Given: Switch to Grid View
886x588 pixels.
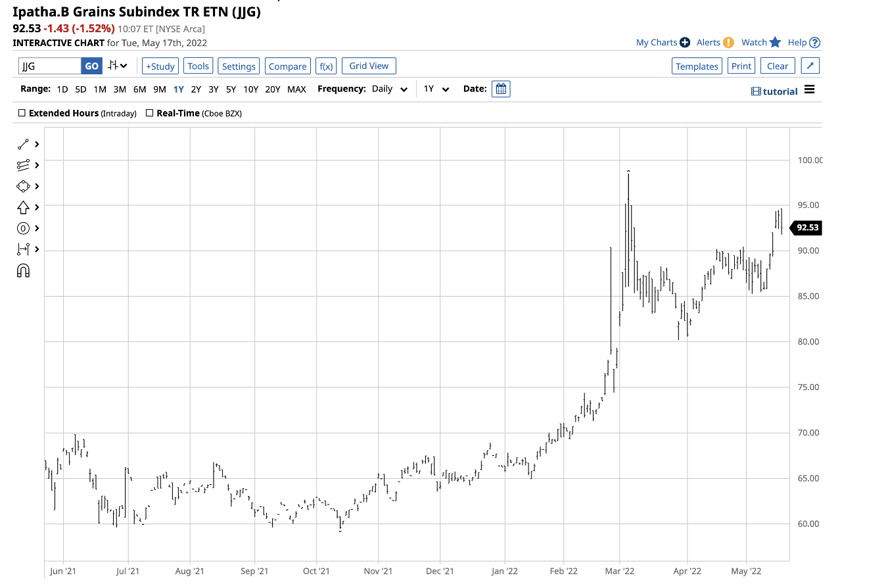Looking at the screenshot, I should [369, 66].
